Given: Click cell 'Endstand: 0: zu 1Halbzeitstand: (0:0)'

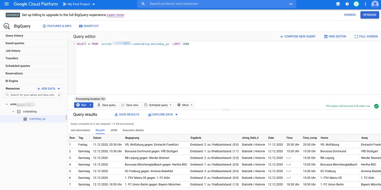Looking at the screenshot, I should (x=215, y=178).
